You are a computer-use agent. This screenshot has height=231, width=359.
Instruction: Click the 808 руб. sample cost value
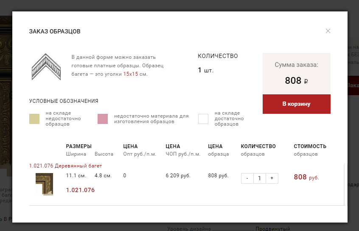[306, 177]
